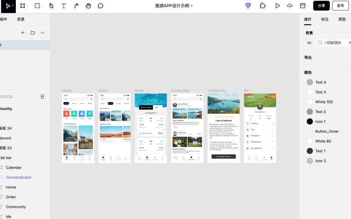The width and height of the screenshot is (351, 219).
Task: Open the 导出 export section
Action: pyautogui.click(x=308, y=57)
